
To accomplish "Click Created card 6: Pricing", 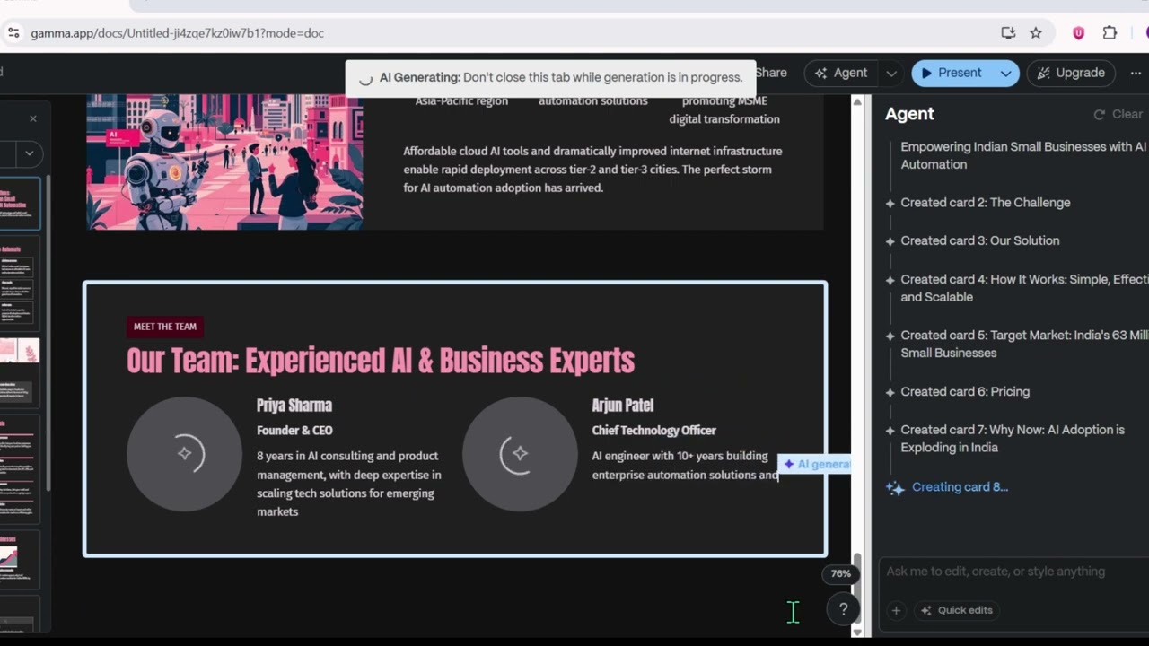I will point(965,392).
